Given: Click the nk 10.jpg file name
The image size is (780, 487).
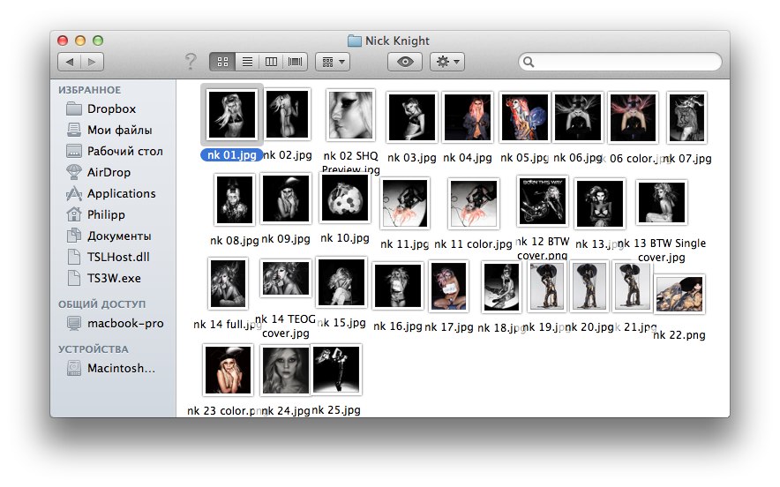Looking at the screenshot, I should (x=345, y=238).
